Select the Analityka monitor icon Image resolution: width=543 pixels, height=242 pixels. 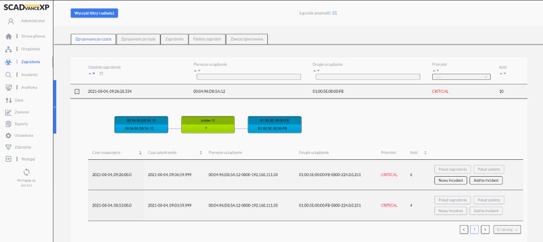(x=9, y=87)
